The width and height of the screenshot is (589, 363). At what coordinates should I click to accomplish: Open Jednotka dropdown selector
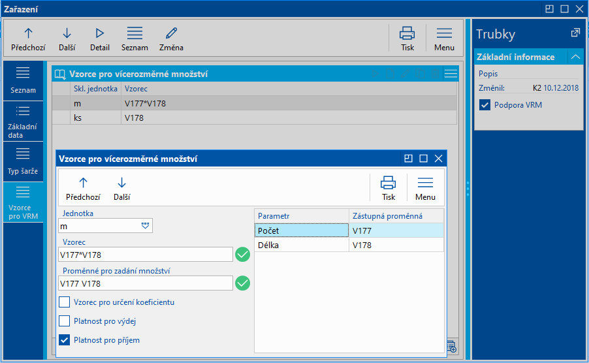click(x=145, y=226)
